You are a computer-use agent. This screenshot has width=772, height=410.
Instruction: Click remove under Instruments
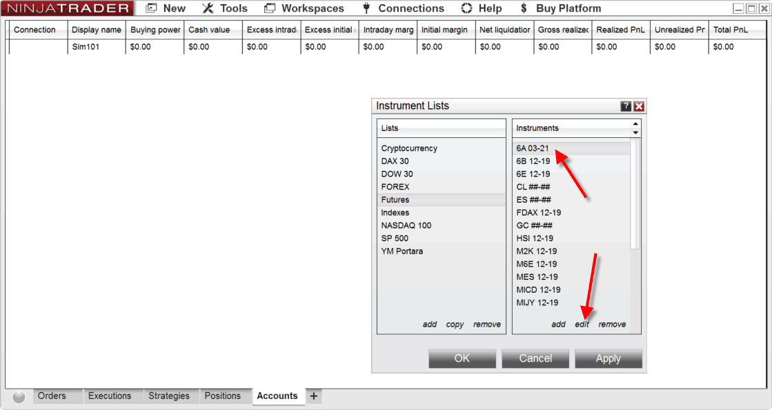(x=612, y=325)
